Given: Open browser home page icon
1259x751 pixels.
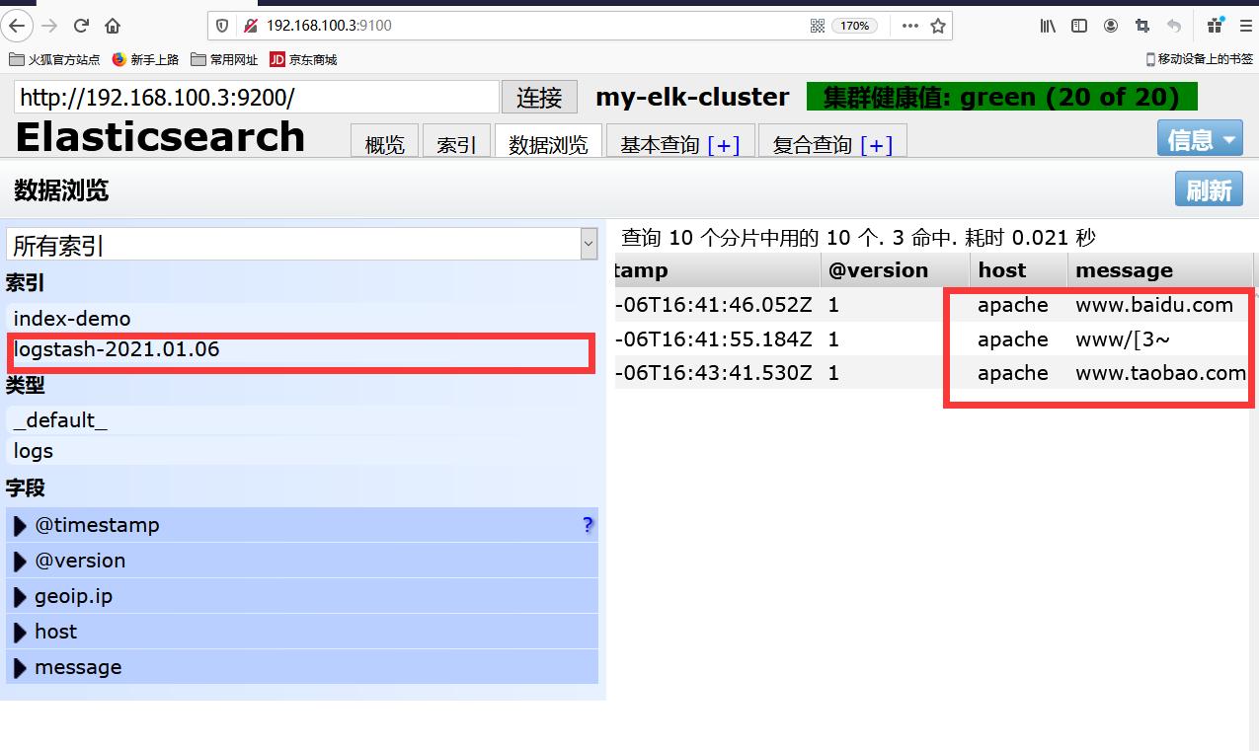Looking at the screenshot, I should click(113, 26).
